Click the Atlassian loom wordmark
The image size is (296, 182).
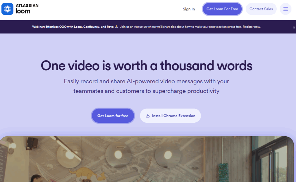[x=27, y=9]
